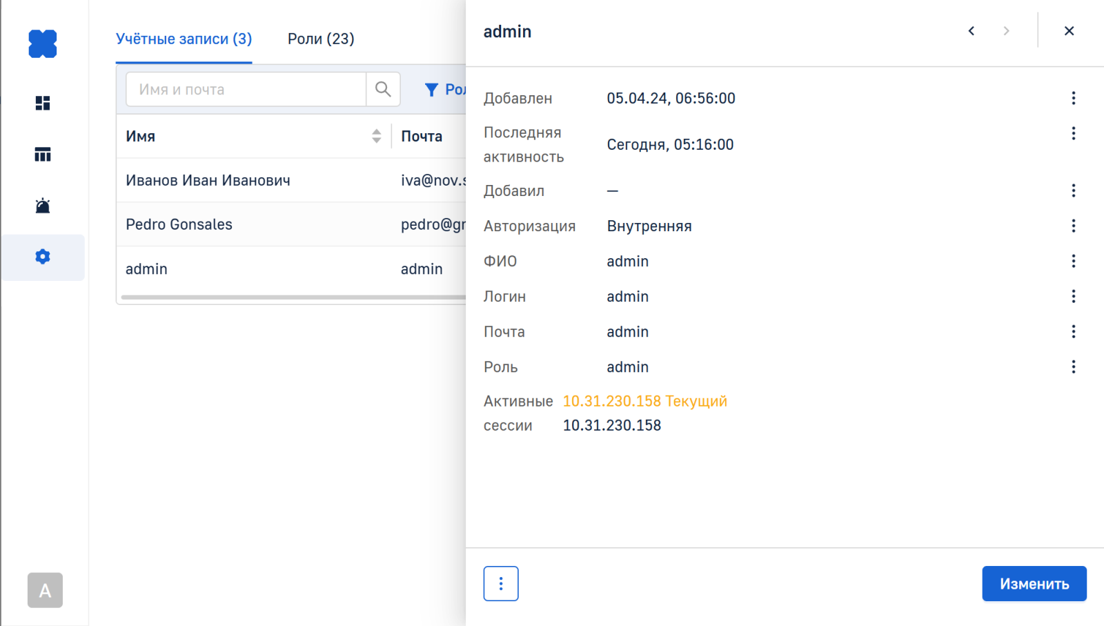Click the user avatar A icon
This screenshot has height=626, width=1104.
(45, 590)
